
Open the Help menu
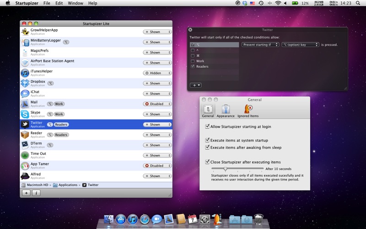click(x=93, y=3)
